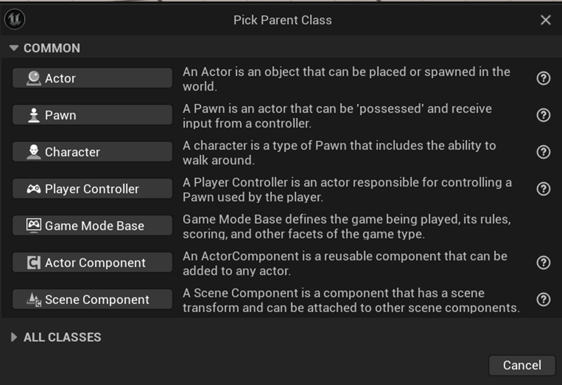Image resolution: width=562 pixels, height=385 pixels.
Task: Collapse the COMMON section triangle
Action: coord(14,48)
